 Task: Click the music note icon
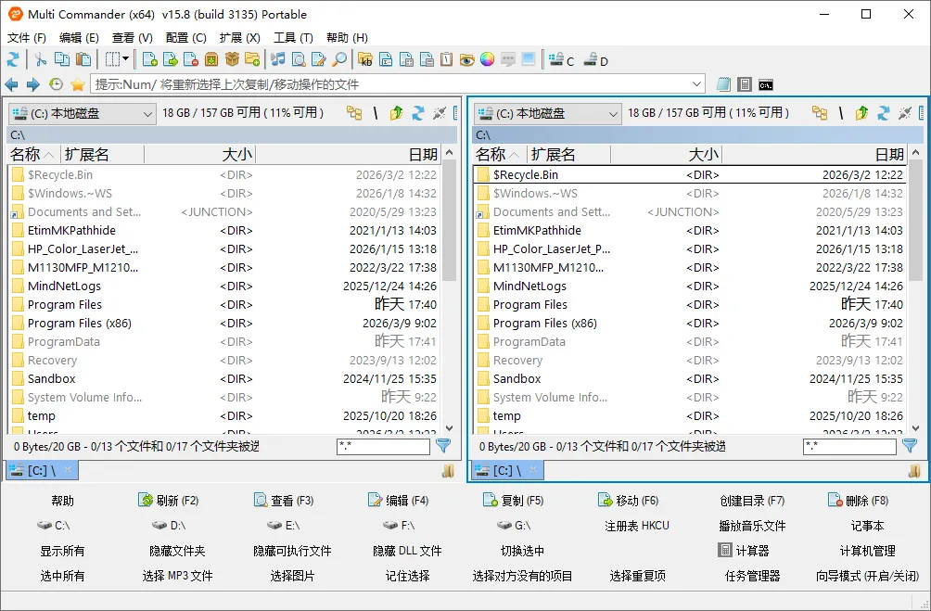coord(278,59)
